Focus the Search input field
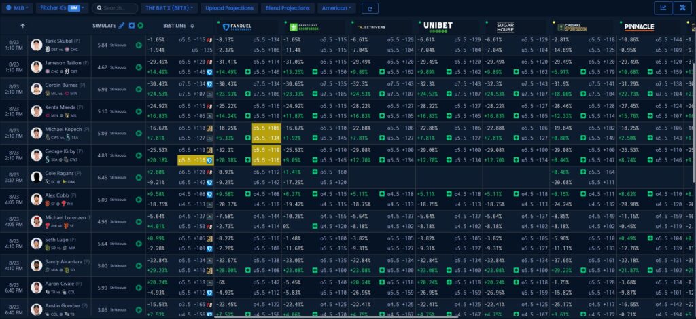This screenshot has height=319, width=696. (115, 8)
